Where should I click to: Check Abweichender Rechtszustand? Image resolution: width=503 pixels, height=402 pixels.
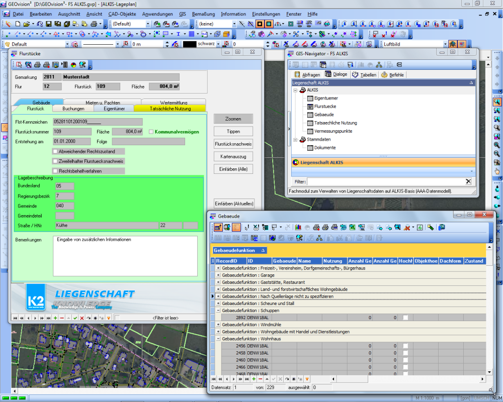coord(55,151)
